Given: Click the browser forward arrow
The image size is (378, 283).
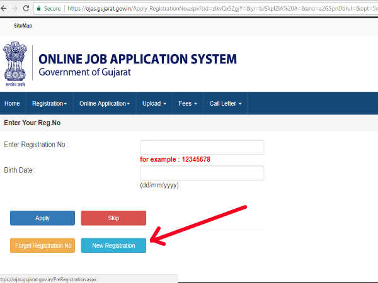Looking at the screenshot, I should click(x=26, y=9).
